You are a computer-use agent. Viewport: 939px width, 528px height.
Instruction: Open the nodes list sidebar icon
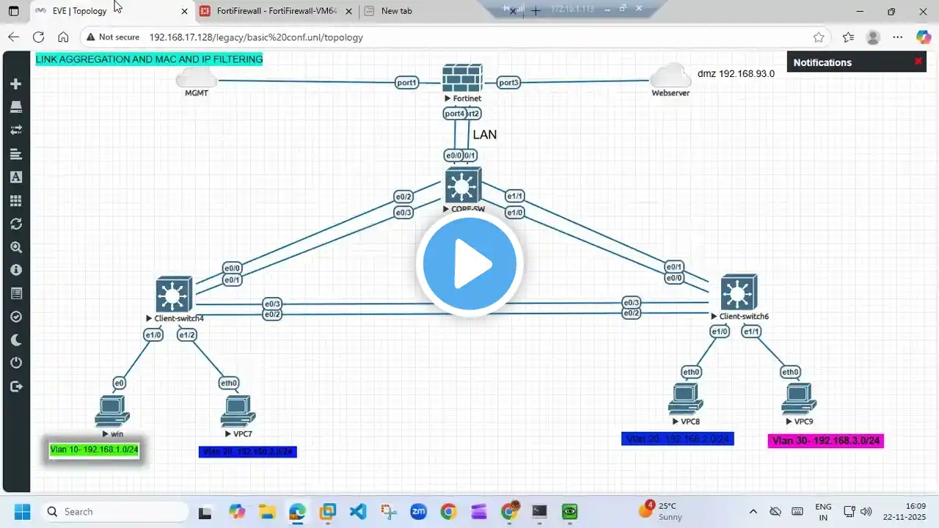[15, 107]
